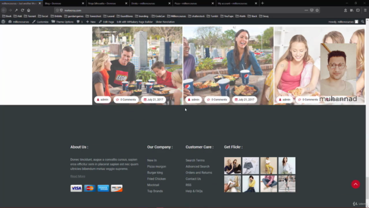Click the browser forward arrow

point(10,10)
